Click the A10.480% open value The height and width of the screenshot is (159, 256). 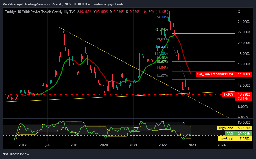(84, 12)
